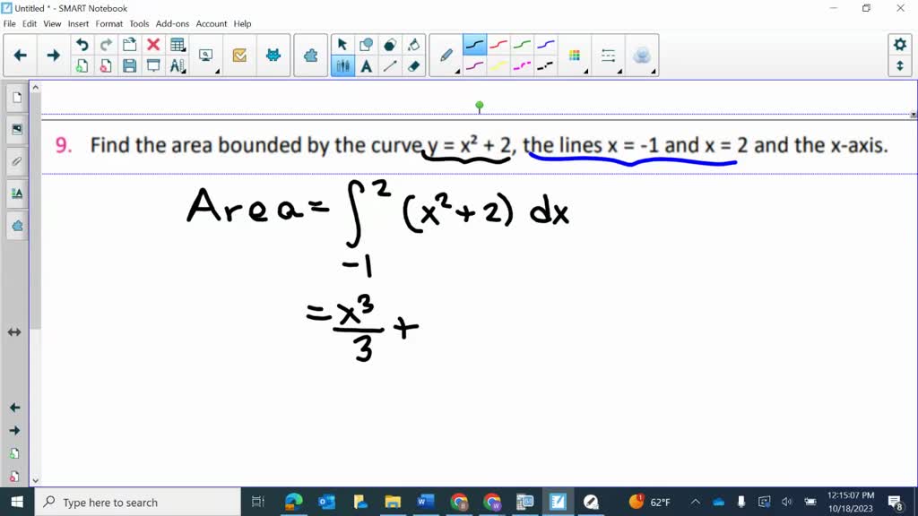Click the Delete red X button
This screenshot has width=918, height=516.
click(x=152, y=44)
